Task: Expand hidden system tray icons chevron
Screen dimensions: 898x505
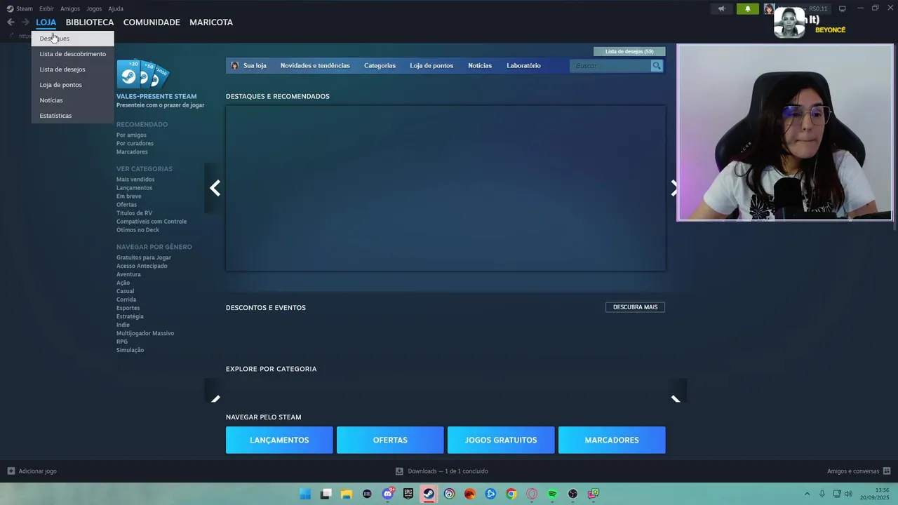Action: pyautogui.click(x=807, y=494)
